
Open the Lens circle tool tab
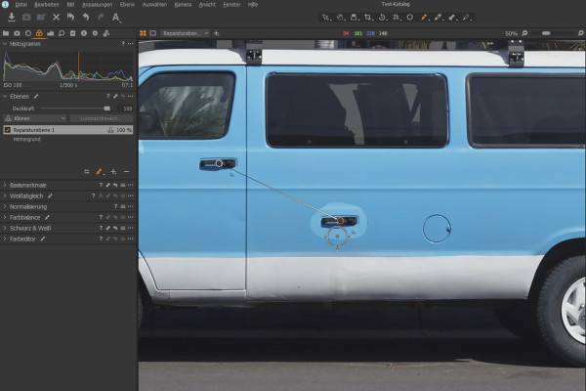(28, 33)
